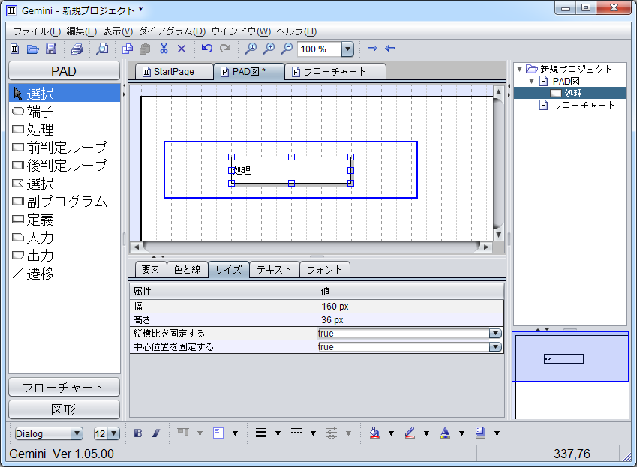Pick the 端子 terminal shape tool
This screenshot has width=637, height=467.
[x=65, y=111]
